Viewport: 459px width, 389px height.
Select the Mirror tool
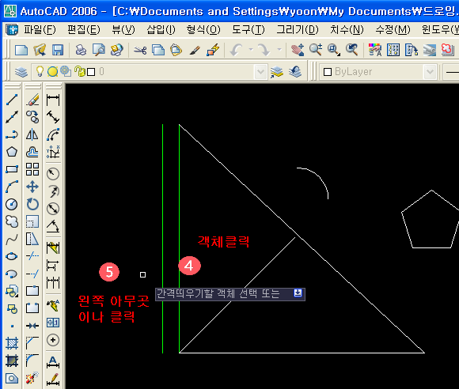click(x=32, y=134)
